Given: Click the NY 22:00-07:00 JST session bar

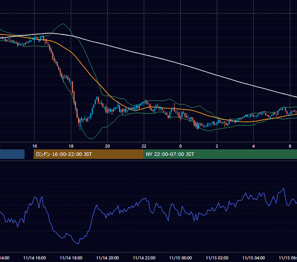Looking at the screenshot, I should coord(220,154).
